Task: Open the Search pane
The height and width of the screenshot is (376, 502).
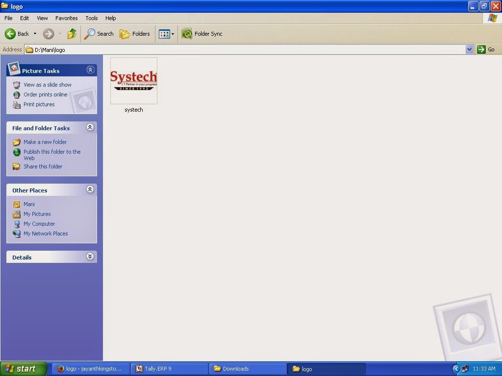Action: point(99,34)
